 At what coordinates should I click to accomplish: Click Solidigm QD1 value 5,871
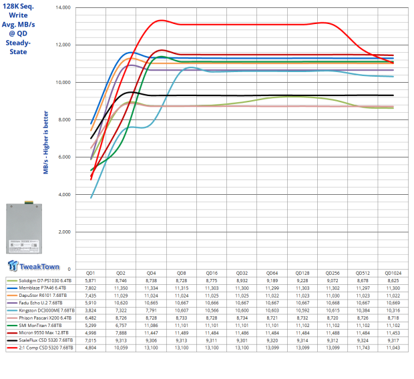91,281
